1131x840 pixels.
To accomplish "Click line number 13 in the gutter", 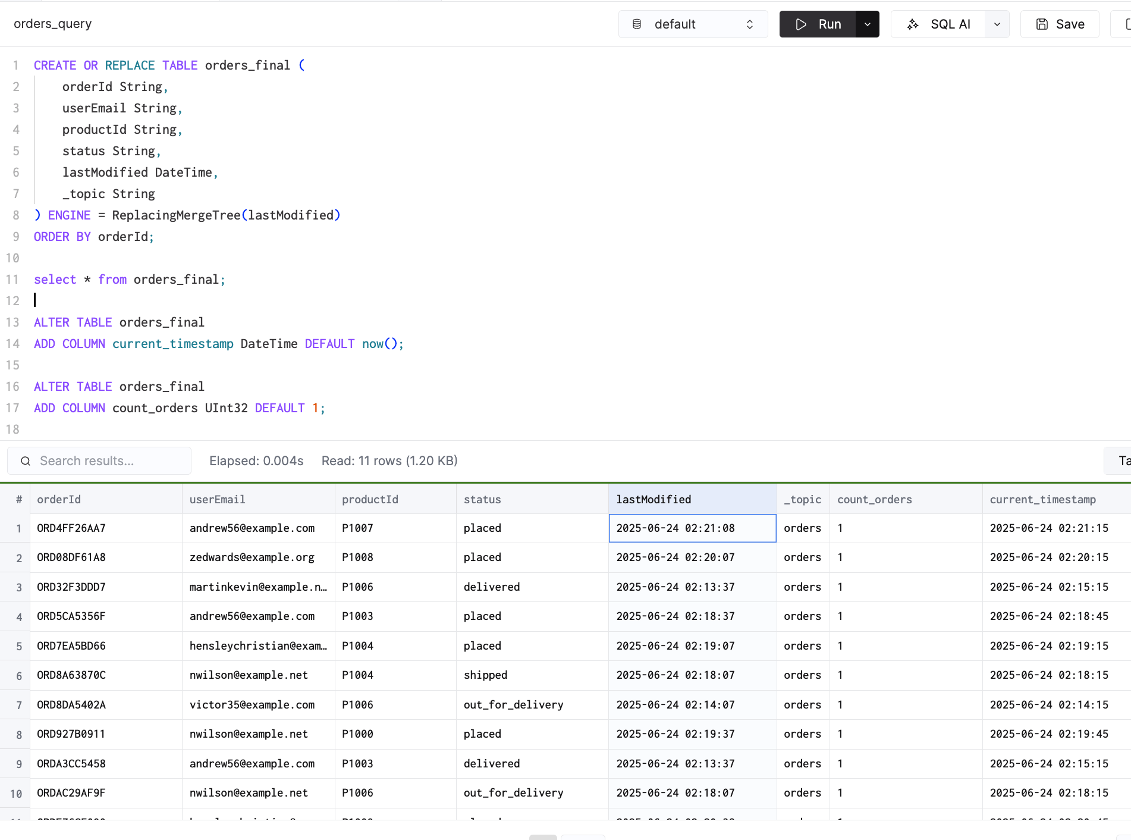I will (13, 322).
